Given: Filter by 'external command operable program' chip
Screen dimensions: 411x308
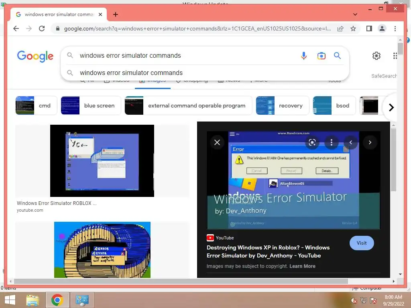Looking at the screenshot, I should (x=188, y=105).
